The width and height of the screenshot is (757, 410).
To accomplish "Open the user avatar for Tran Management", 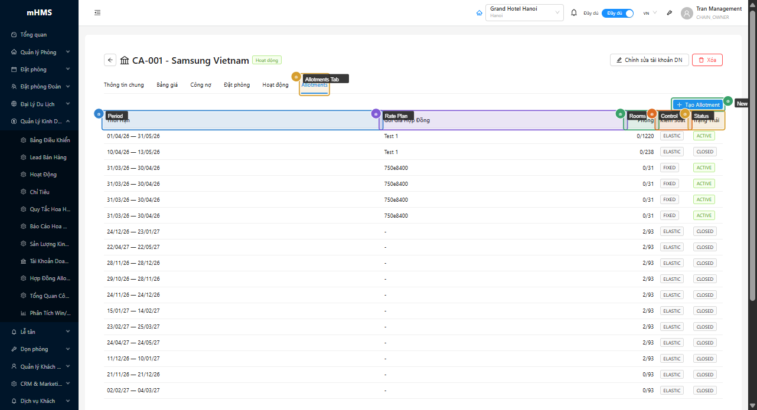I will [x=687, y=13].
